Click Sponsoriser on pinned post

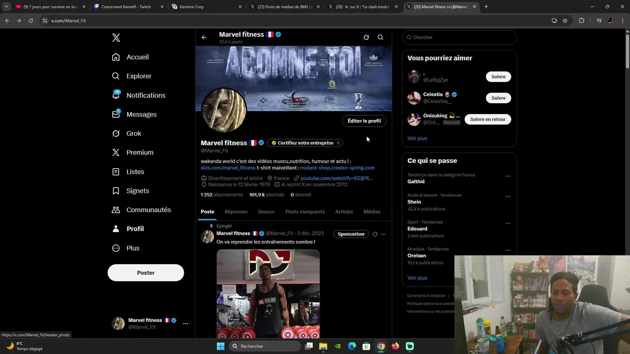pyautogui.click(x=351, y=234)
